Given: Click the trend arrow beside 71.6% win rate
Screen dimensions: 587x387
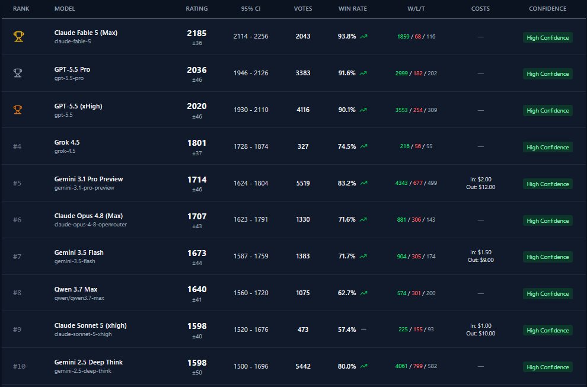Looking at the screenshot, I should pos(363,220).
